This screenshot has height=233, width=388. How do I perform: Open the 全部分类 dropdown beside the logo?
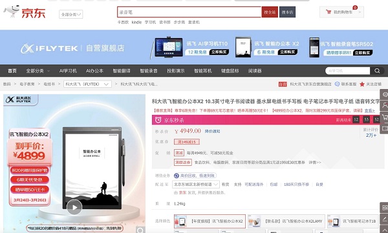click(70, 14)
